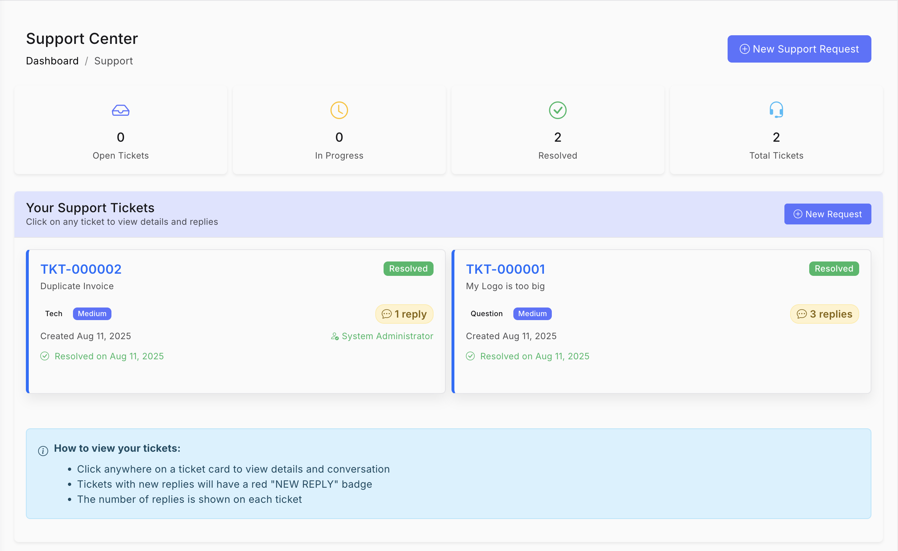The image size is (898, 551).
Task: Click the Total Tickets headset icon
Action: (x=776, y=110)
